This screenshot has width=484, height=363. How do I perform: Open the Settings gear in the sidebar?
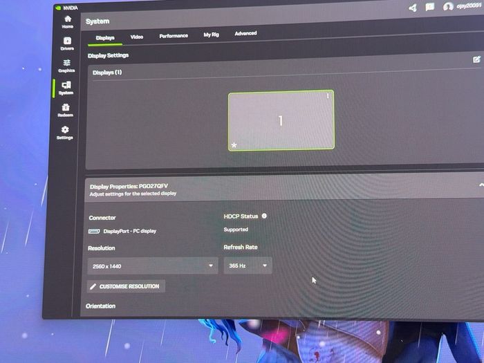65,133
